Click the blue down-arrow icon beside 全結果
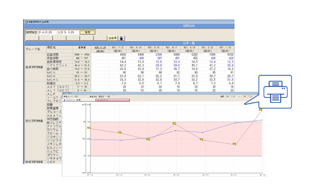Viewport: 315px width, 196px height. [122, 38]
